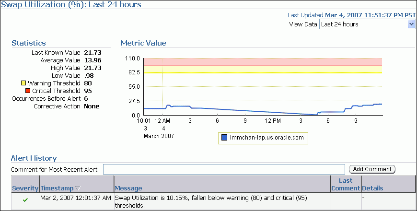Click the Mar 2, 2007 timestamp cell
The height and width of the screenshot is (211, 417).
[x=76, y=198]
